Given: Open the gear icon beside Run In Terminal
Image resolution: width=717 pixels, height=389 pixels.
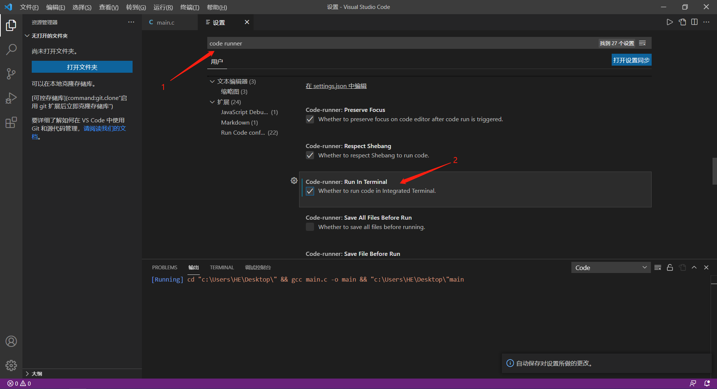Looking at the screenshot, I should [294, 181].
